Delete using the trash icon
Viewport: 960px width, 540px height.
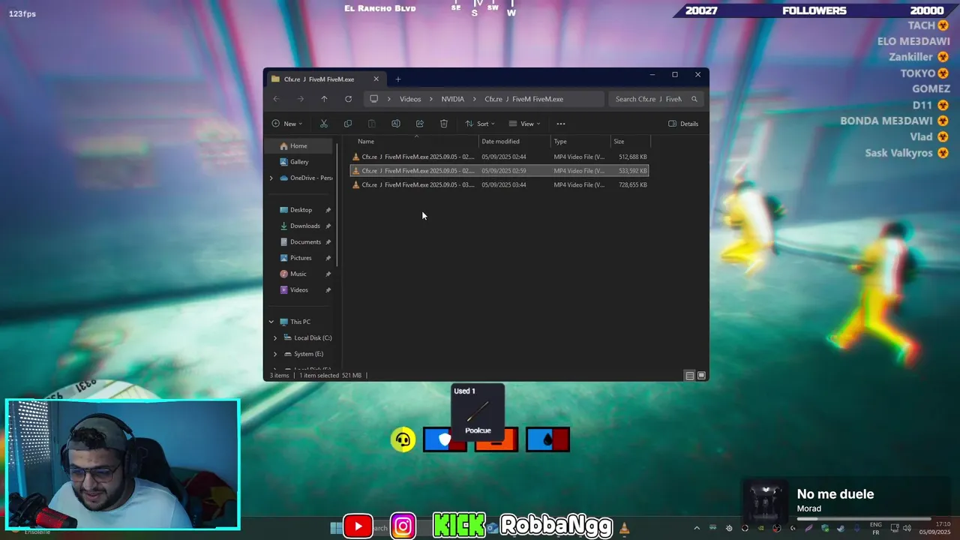444,124
